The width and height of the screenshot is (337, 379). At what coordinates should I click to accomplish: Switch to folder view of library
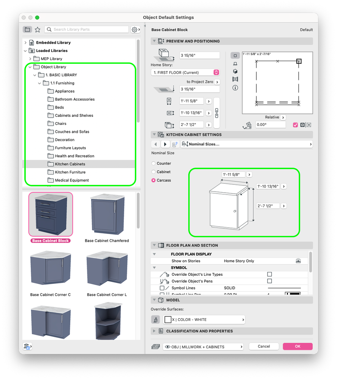pyautogui.click(x=28, y=30)
